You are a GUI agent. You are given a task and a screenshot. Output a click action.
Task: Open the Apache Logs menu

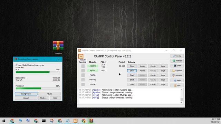(163, 66)
